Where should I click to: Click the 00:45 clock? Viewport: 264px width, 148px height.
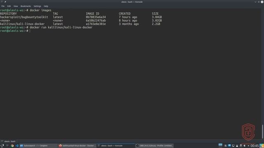point(255,146)
